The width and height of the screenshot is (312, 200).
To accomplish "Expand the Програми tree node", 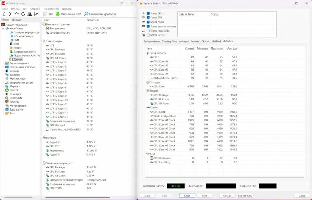I will coord(3,98).
